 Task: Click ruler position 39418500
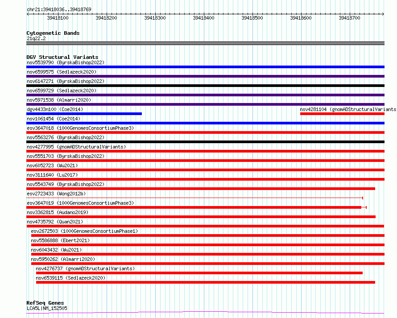coord(252,18)
